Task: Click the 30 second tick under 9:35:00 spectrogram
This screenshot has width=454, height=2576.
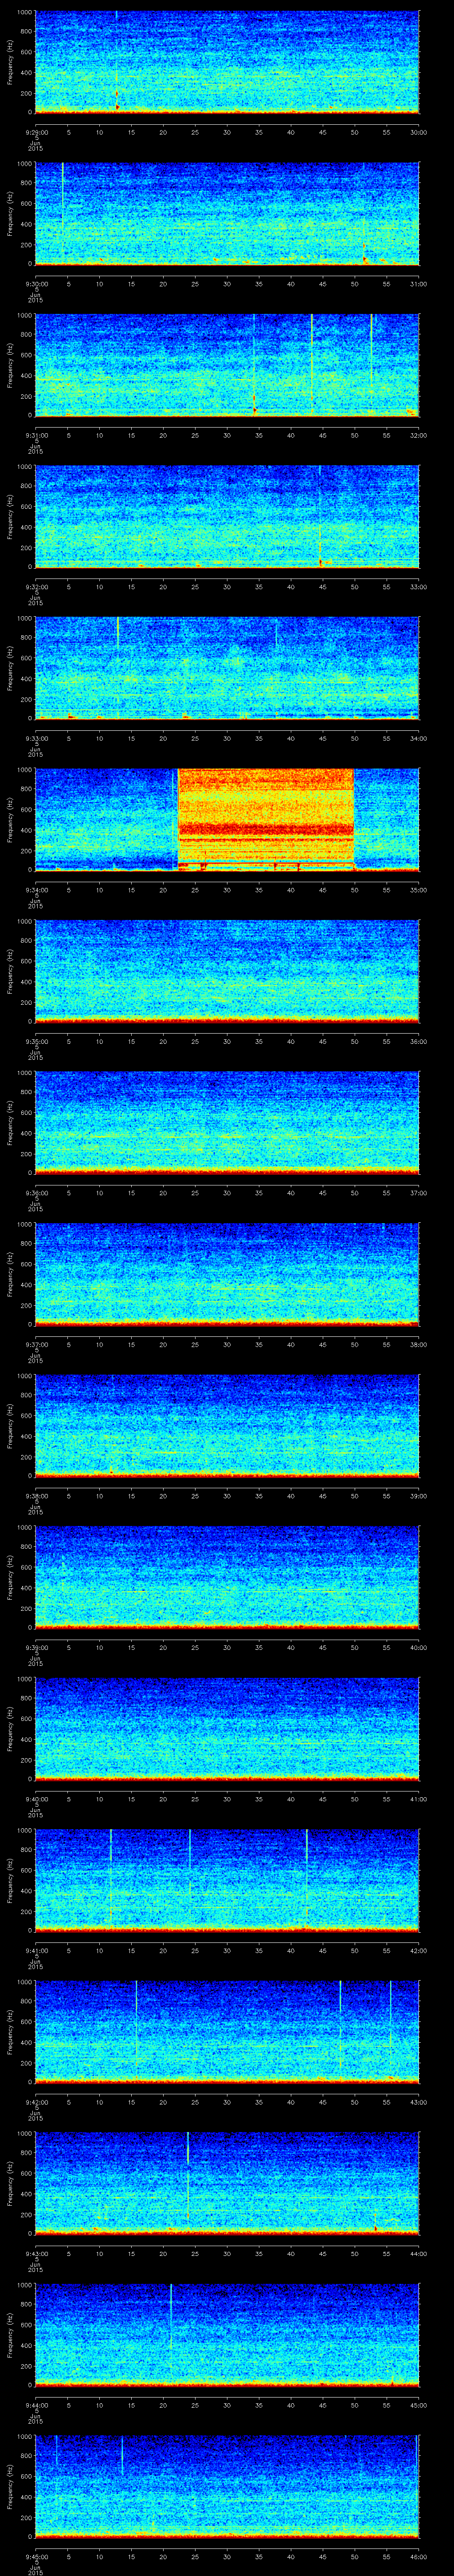Action: click(227, 1042)
